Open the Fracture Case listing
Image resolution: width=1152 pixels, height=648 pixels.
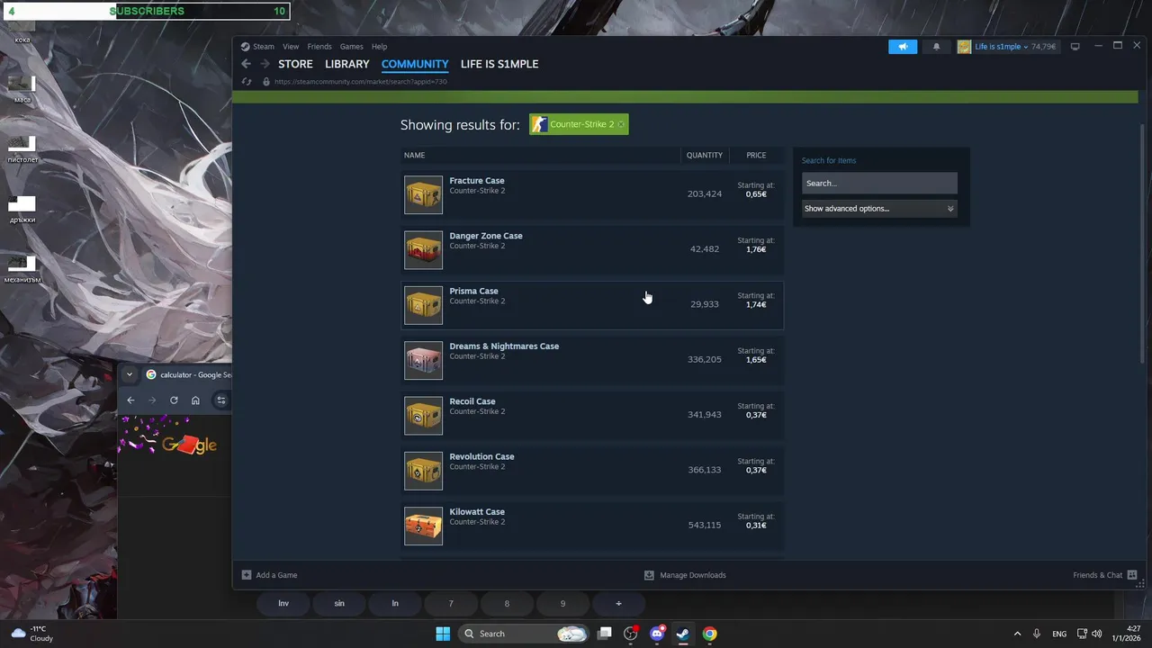[592, 194]
